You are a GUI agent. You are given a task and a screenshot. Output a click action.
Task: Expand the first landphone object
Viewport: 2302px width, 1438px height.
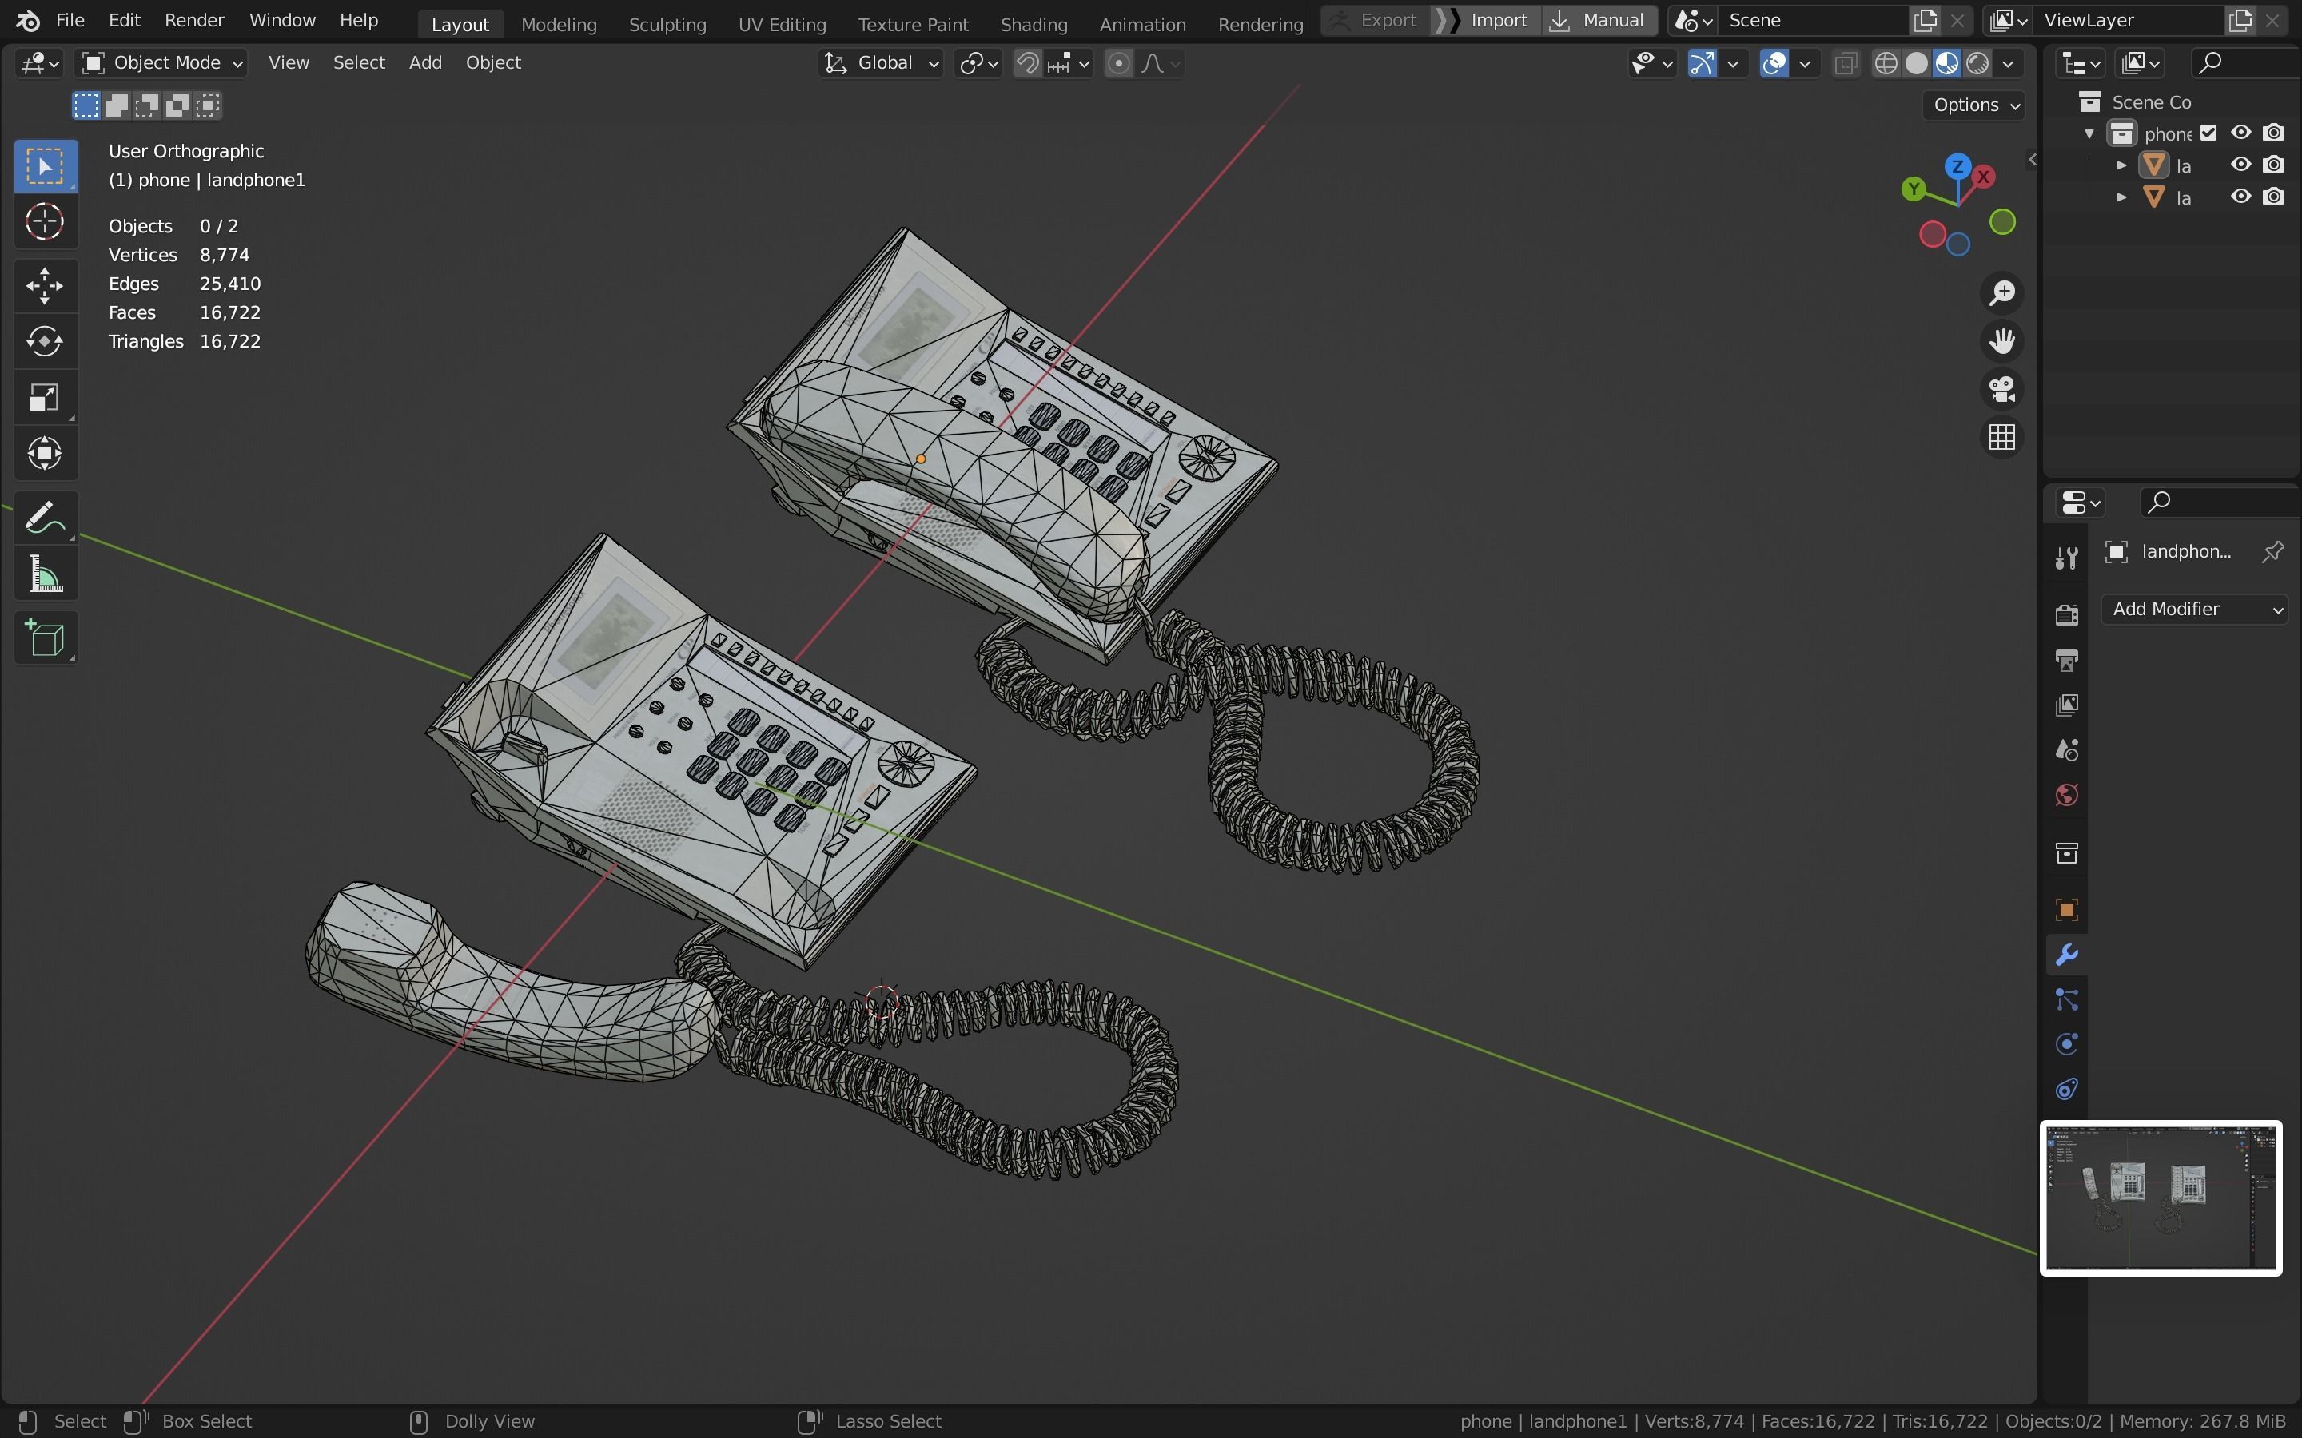click(2121, 165)
